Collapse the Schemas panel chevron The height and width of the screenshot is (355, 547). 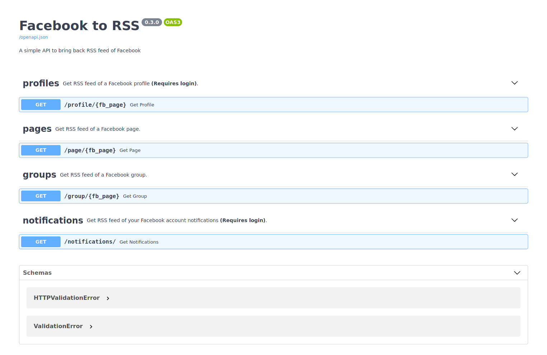pos(517,273)
